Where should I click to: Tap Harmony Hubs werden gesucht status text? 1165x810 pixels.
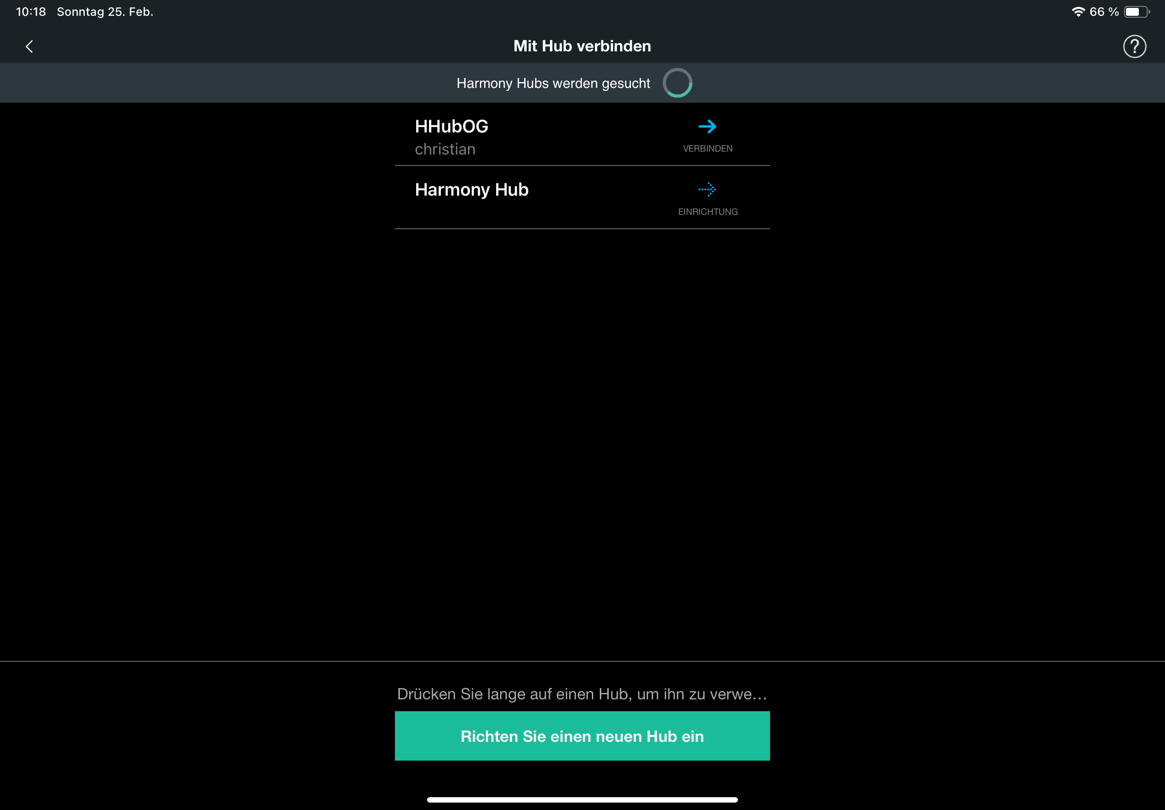click(553, 83)
